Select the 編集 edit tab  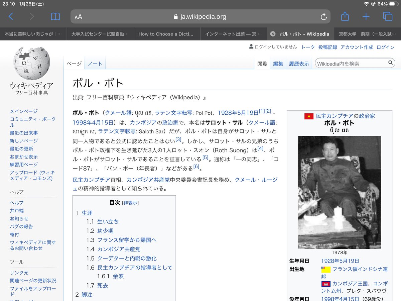click(x=278, y=64)
